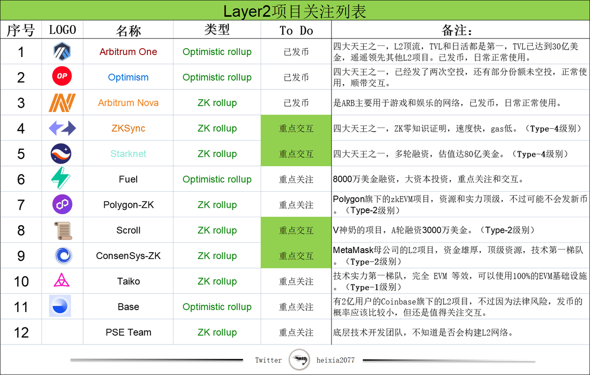Click the green Fuel lightning logo

tap(62, 179)
